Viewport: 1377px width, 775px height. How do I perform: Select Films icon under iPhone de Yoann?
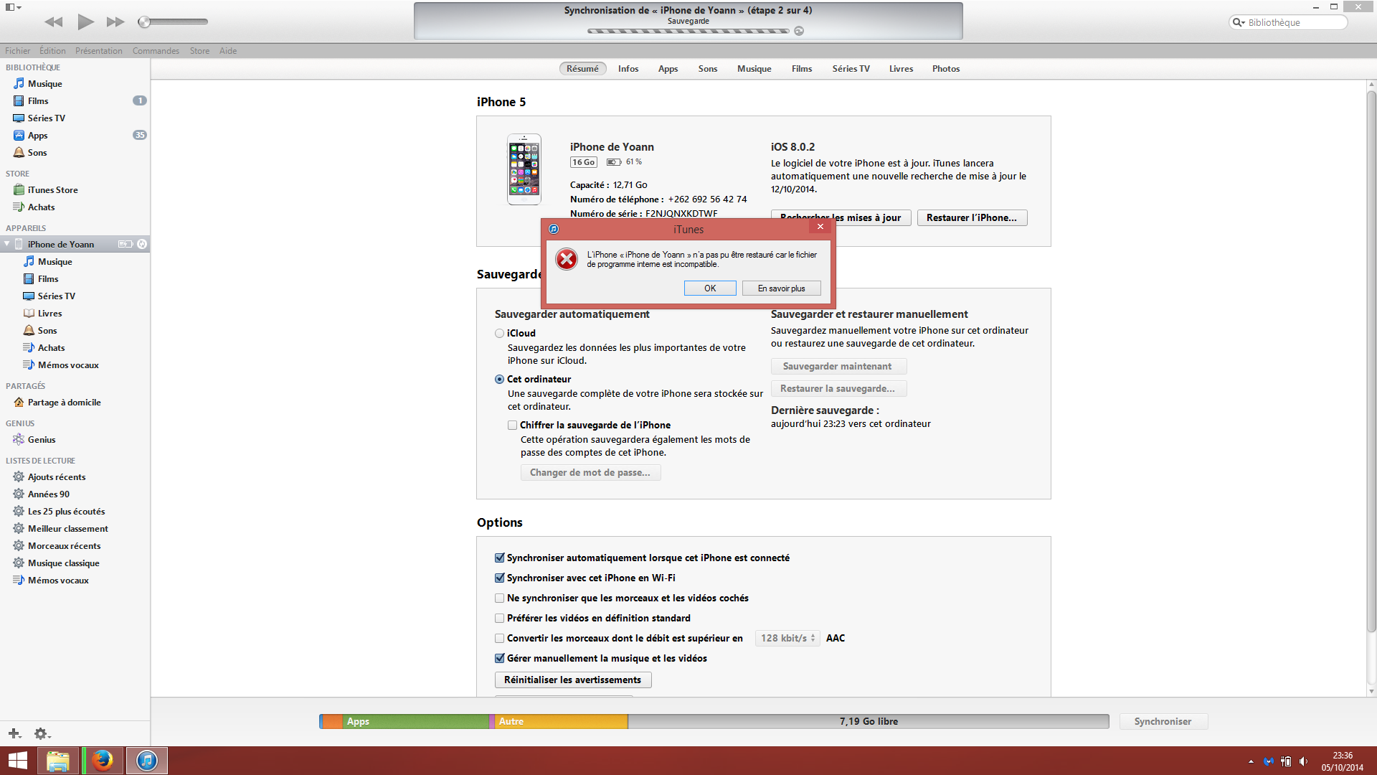click(x=29, y=279)
